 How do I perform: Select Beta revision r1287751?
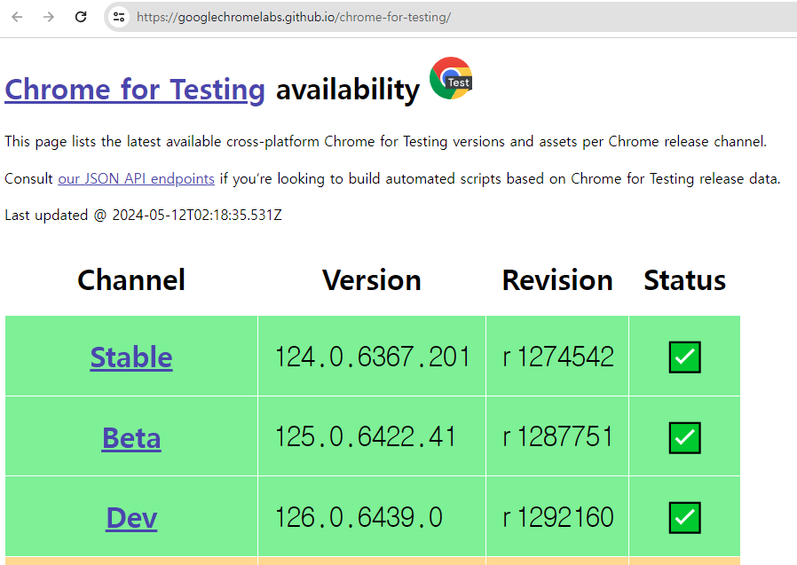click(557, 437)
